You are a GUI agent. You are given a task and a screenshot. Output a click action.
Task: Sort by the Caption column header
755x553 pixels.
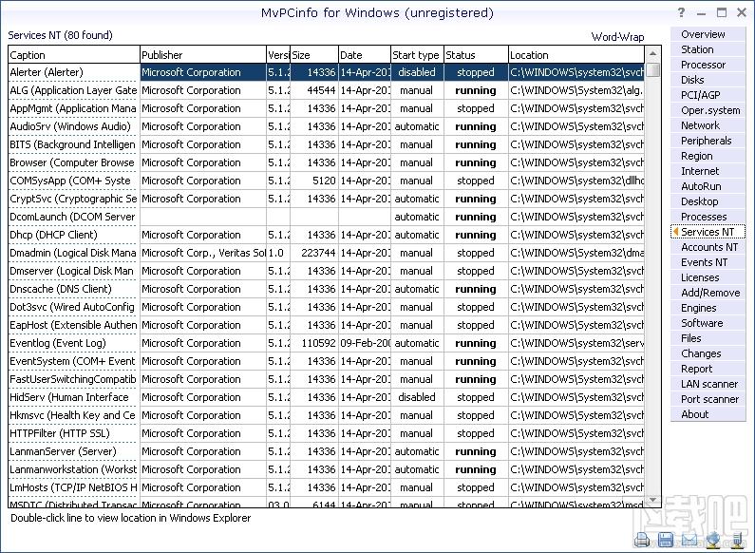point(74,55)
